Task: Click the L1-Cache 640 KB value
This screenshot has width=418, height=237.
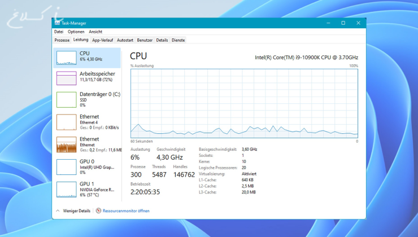Action: point(247,180)
